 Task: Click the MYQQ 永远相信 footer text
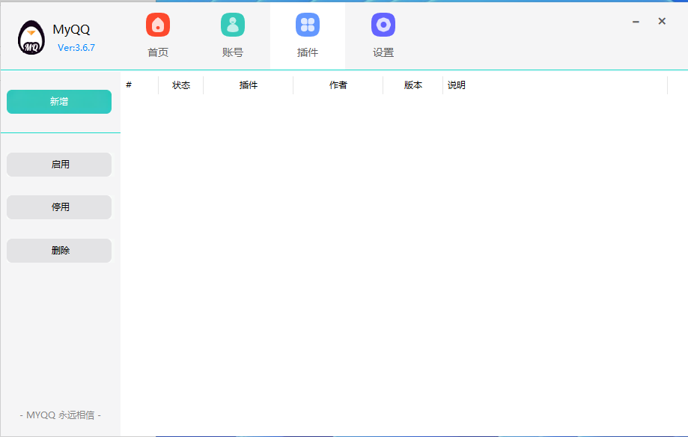tap(60, 415)
